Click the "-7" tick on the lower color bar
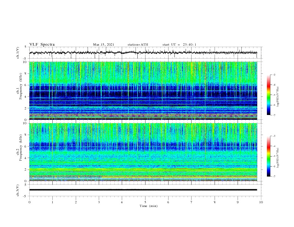 pyautogui.click(x=274, y=177)
